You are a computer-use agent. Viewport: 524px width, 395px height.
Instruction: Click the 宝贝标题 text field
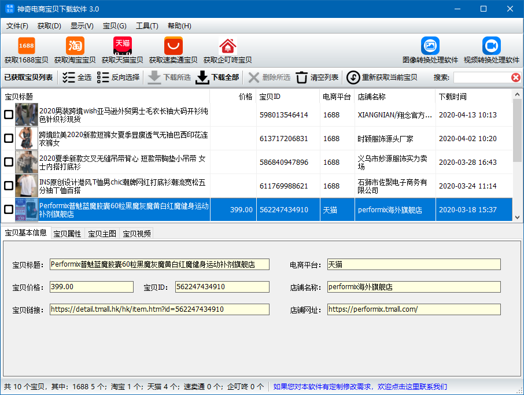coord(160,264)
